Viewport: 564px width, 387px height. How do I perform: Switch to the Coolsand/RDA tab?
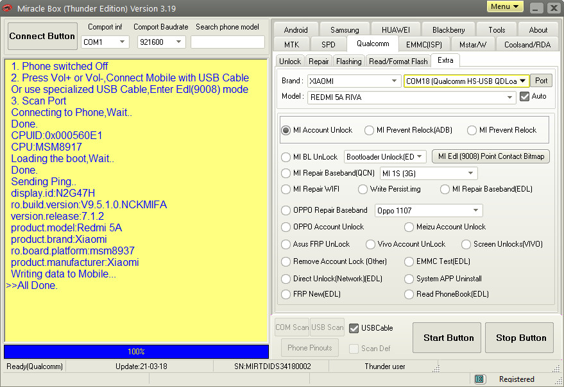(x=527, y=45)
